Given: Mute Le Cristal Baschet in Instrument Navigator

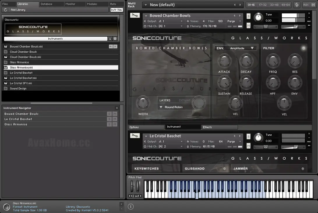Looking at the screenshot, I should coord(115,119).
